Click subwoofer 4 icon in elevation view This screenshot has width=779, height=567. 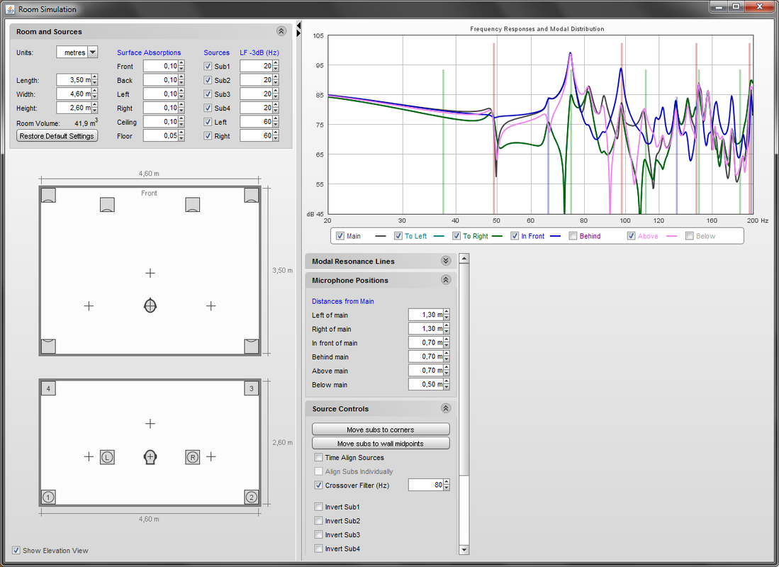click(x=48, y=388)
